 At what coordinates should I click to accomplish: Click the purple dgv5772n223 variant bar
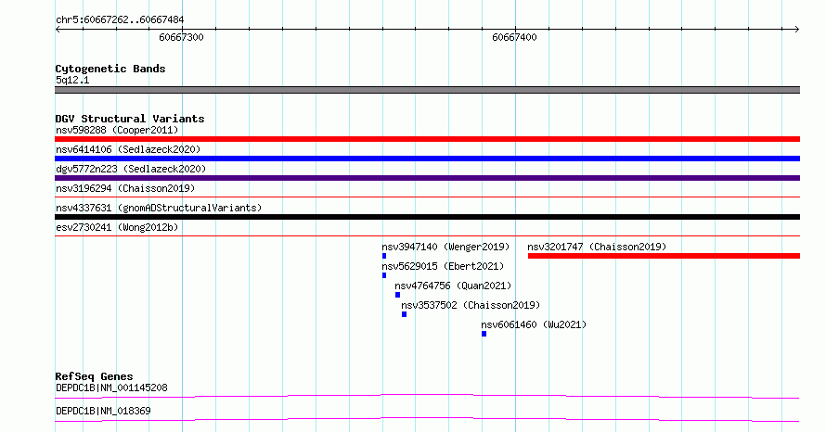coord(427,178)
